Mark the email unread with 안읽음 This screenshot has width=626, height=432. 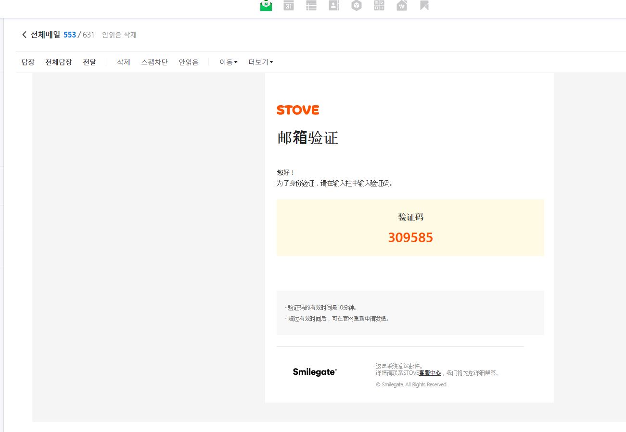click(189, 62)
